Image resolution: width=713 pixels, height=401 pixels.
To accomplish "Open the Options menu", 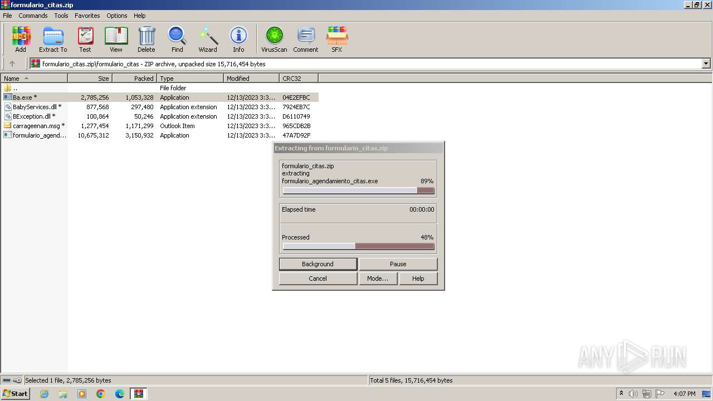I will tap(117, 16).
